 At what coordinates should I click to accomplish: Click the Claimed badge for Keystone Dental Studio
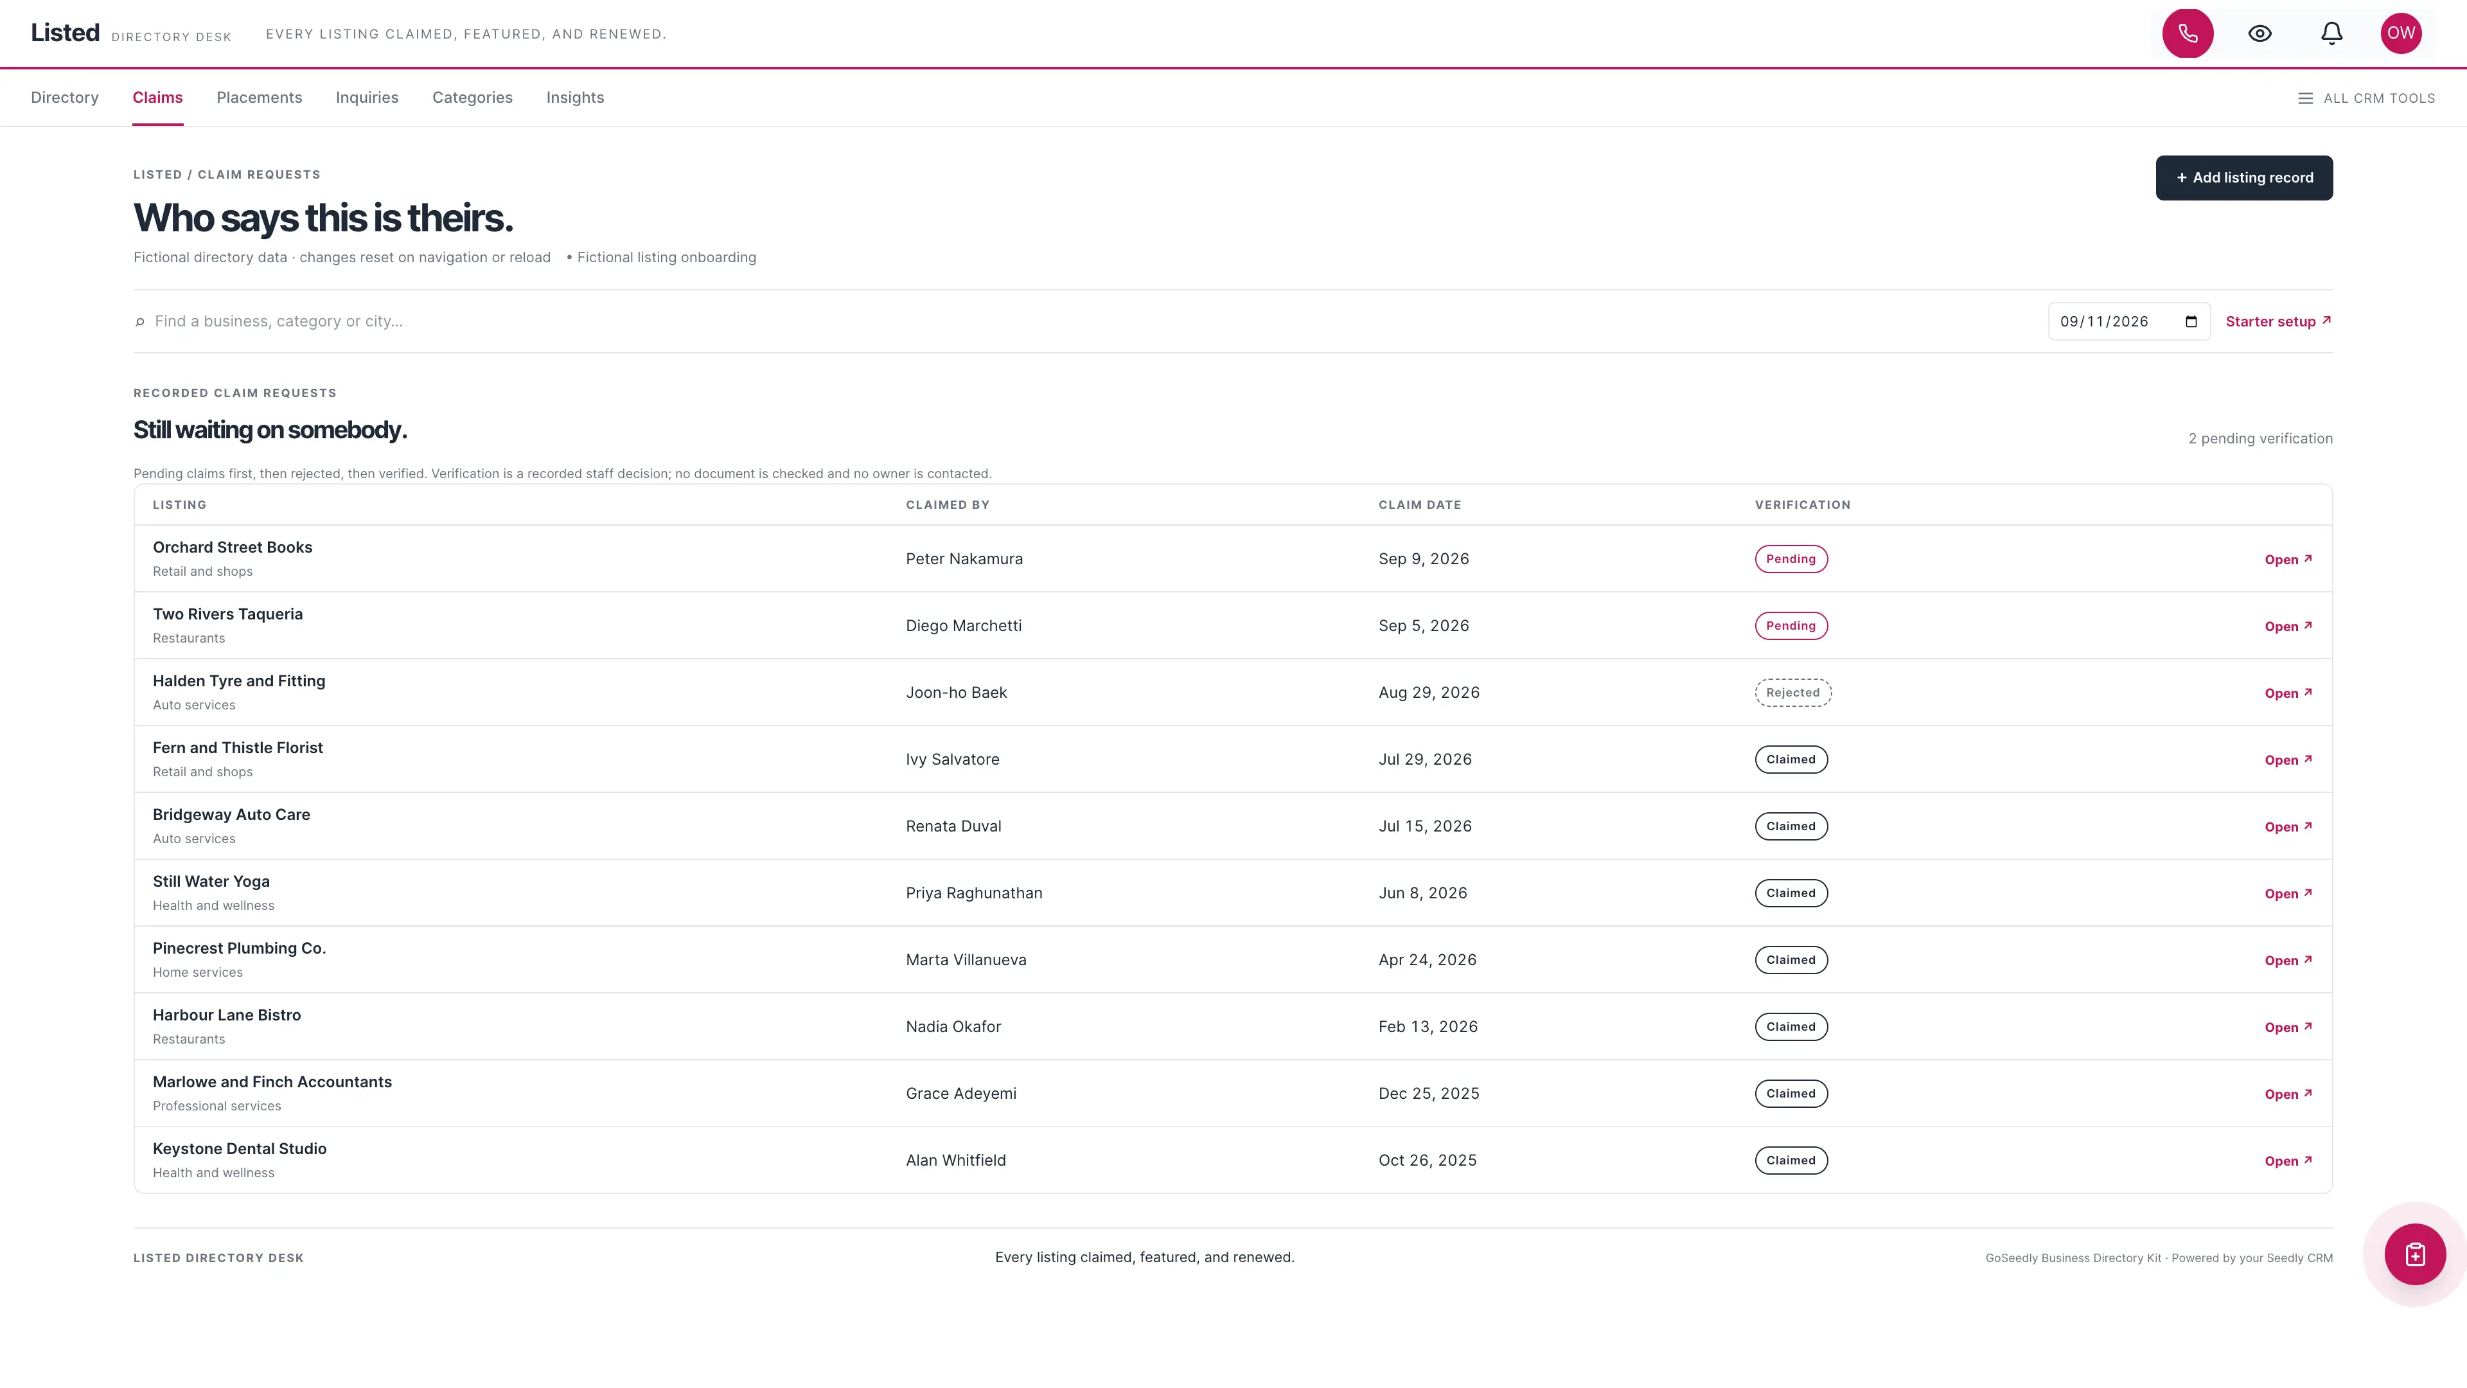point(1790,1160)
